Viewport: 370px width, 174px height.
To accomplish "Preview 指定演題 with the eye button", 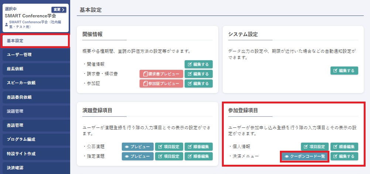I will (137, 156).
